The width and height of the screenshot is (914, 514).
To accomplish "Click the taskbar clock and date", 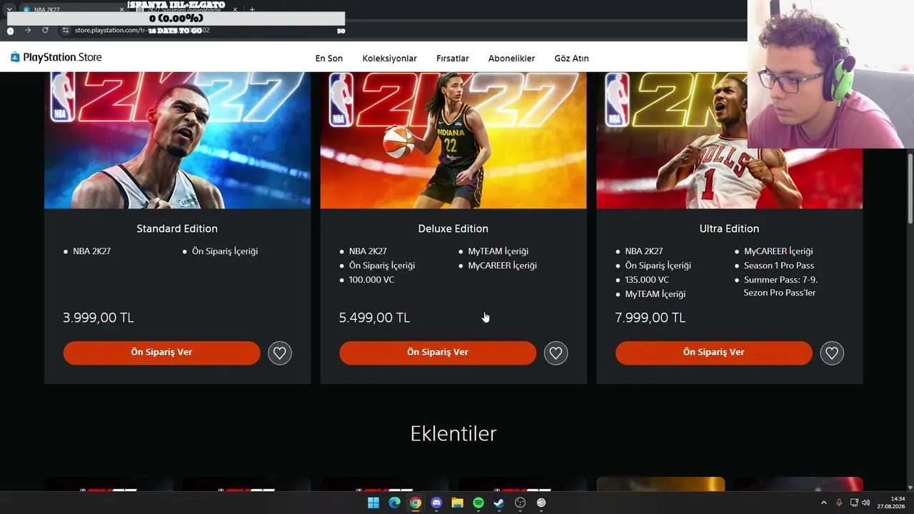I will click(892, 503).
